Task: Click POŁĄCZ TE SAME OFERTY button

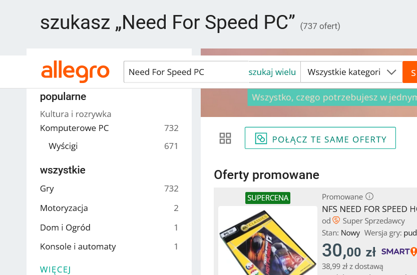Action: click(320, 138)
